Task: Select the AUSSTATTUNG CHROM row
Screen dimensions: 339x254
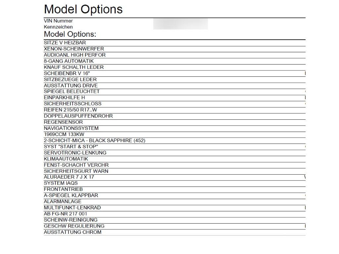Action: [x=175, y=232]
